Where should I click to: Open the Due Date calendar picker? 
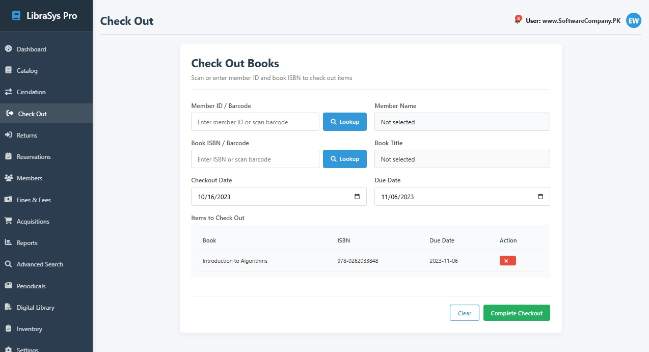point(541,196)
